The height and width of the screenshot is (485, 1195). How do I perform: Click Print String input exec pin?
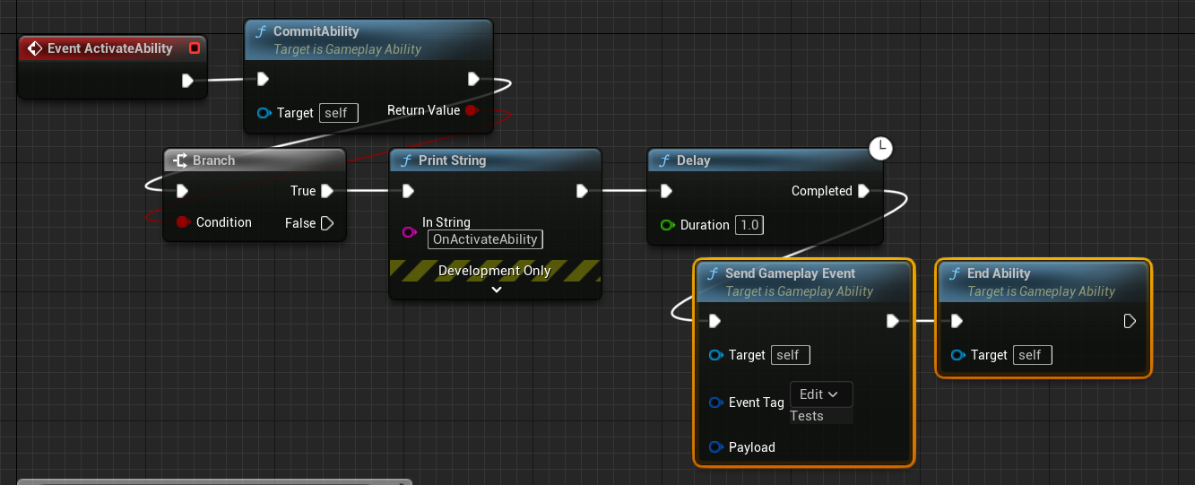tap(408, 190)
